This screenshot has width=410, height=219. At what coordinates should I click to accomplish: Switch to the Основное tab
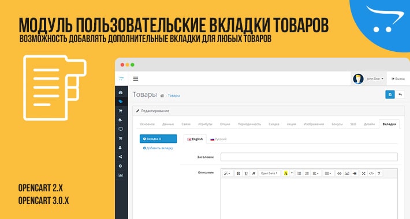(x=147, y=124)
